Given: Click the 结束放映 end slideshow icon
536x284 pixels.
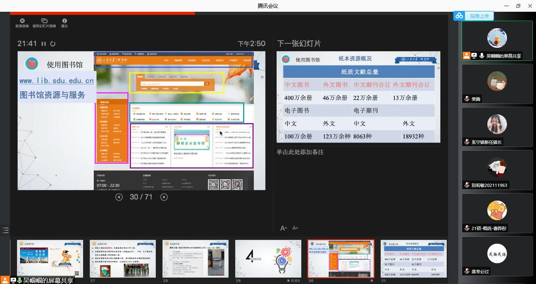Looking at the screenshot, I should coord(22,21).
